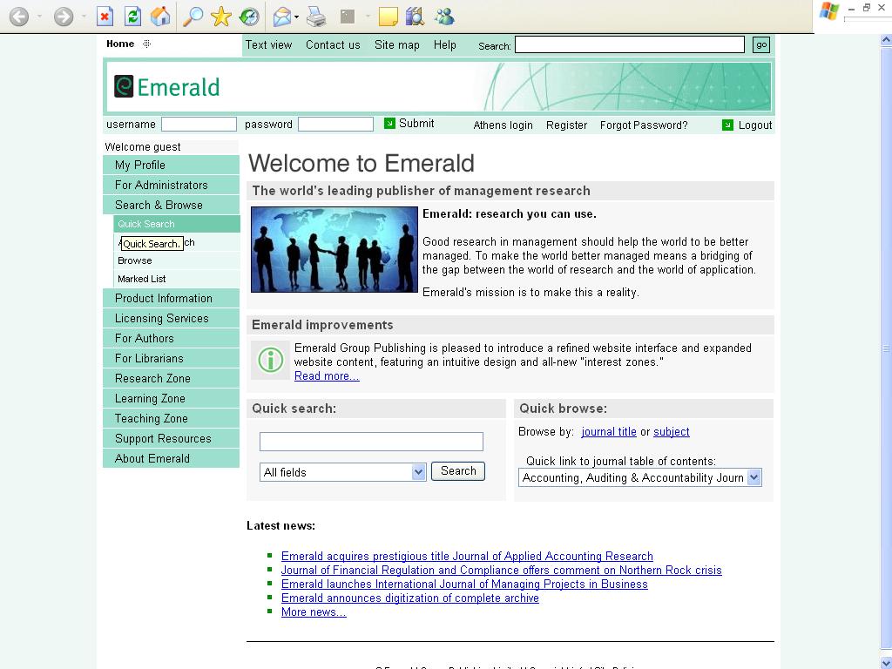Click the browser Forward arrow button
Screen dimensions: 892x669
[63, 17]
